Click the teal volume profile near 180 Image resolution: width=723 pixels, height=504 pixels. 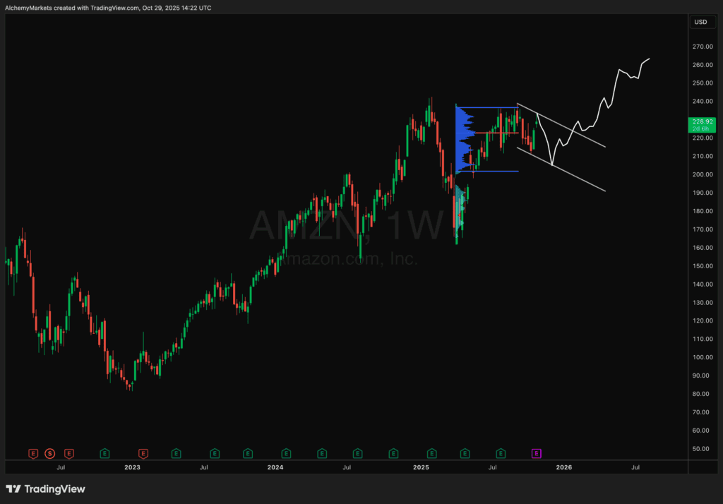(461, 208)
